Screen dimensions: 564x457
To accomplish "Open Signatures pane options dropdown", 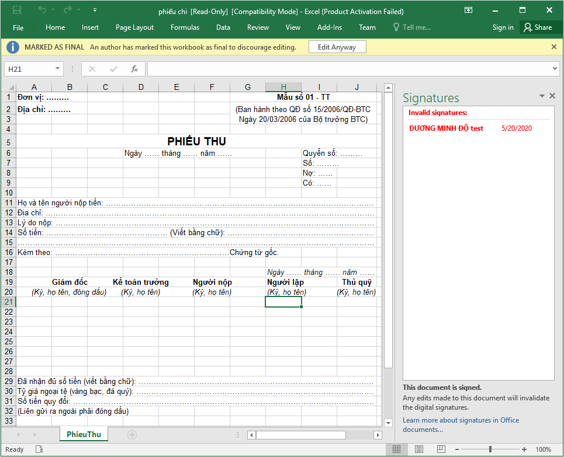I will tap(542, 96).
